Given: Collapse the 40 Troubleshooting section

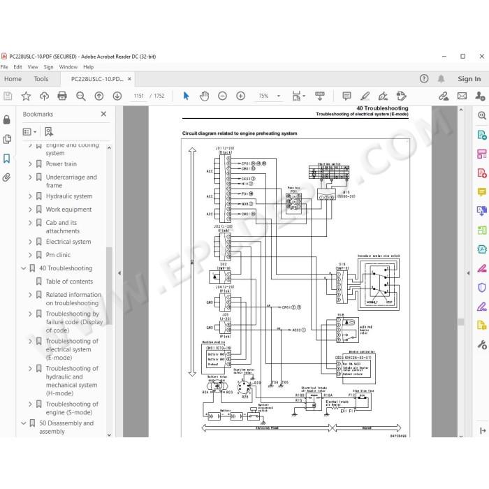Looking at the screenshot, I should click(x=23, y=268).
